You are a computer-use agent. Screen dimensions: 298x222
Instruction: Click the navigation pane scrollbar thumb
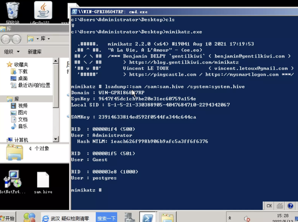pyautogui.click(x=55, y=86)
